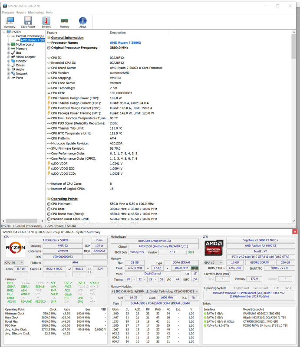Screen dimensions: 300x347
Task: Close the System Summary window
Action: point(295,232)
